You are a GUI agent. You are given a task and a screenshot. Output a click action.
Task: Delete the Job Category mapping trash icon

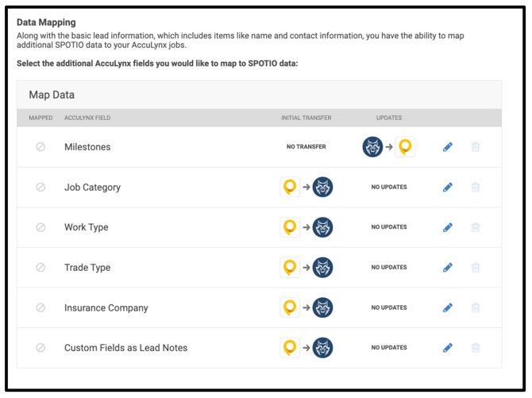[476, 187]
